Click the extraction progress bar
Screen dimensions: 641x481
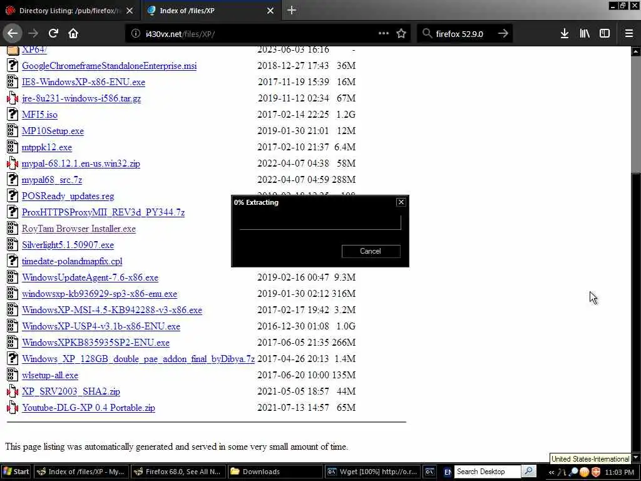pos(320,222)
